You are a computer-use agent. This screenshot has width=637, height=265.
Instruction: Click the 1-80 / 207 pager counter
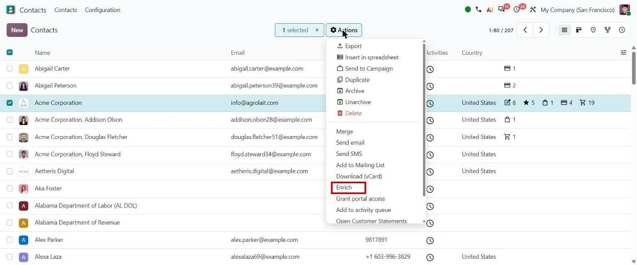(501, 30)
